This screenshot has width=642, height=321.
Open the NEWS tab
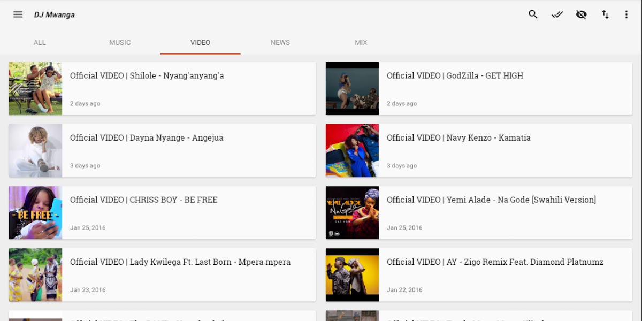tap(280, 43)
